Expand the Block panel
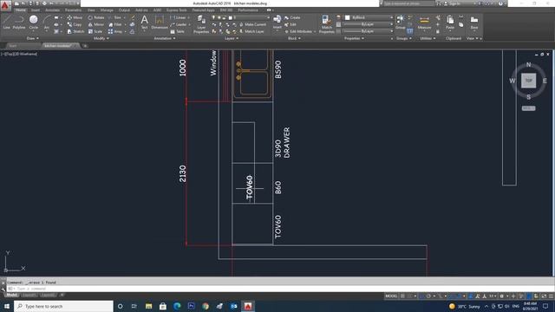 pyautogui.click(x=294, y=38)
